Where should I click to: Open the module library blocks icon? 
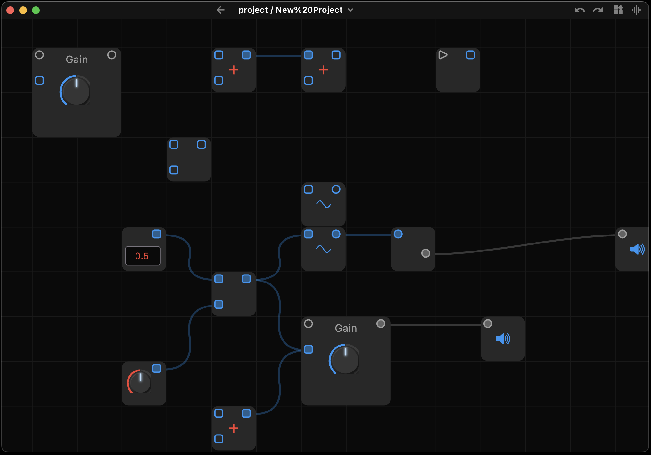(x=618, y=10)
